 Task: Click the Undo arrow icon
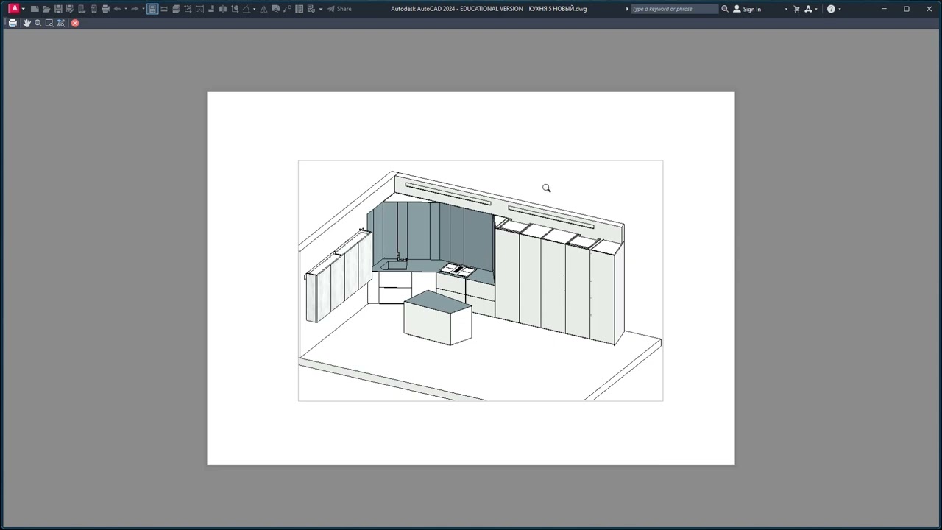click(117, 9)
